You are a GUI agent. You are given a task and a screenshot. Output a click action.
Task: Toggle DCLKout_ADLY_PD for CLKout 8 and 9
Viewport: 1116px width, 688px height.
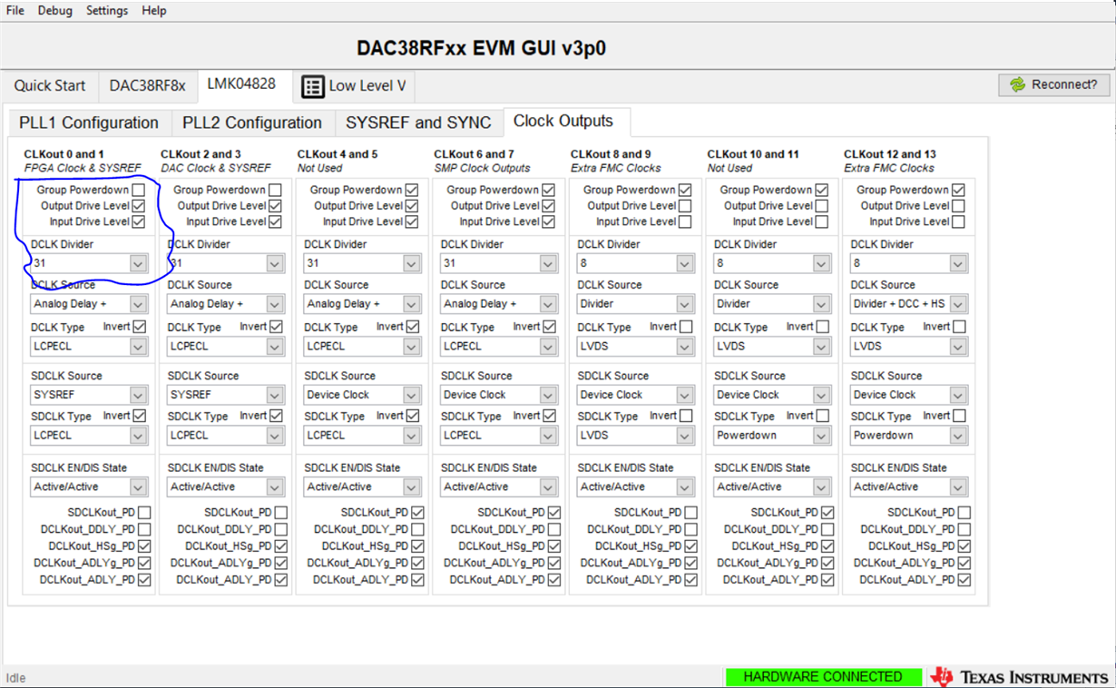click(690, 579)
